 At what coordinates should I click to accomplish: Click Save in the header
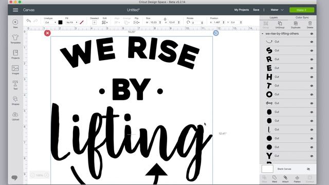(x=256, y=10)
